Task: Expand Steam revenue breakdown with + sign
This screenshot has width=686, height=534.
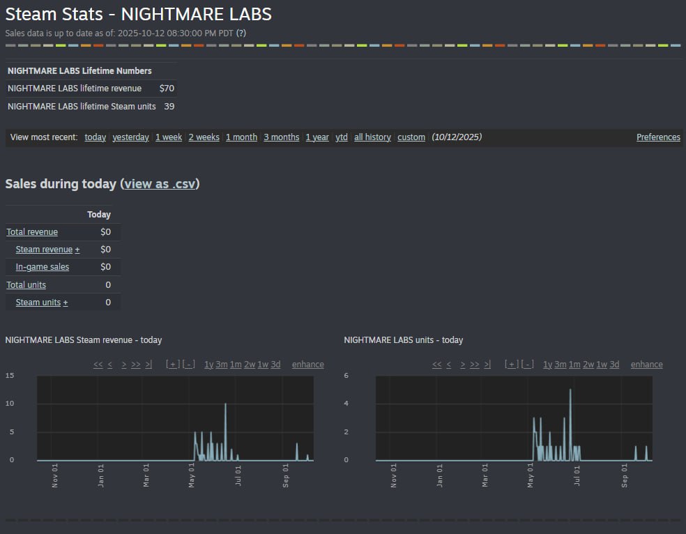Action: click(x=77, y=250)
